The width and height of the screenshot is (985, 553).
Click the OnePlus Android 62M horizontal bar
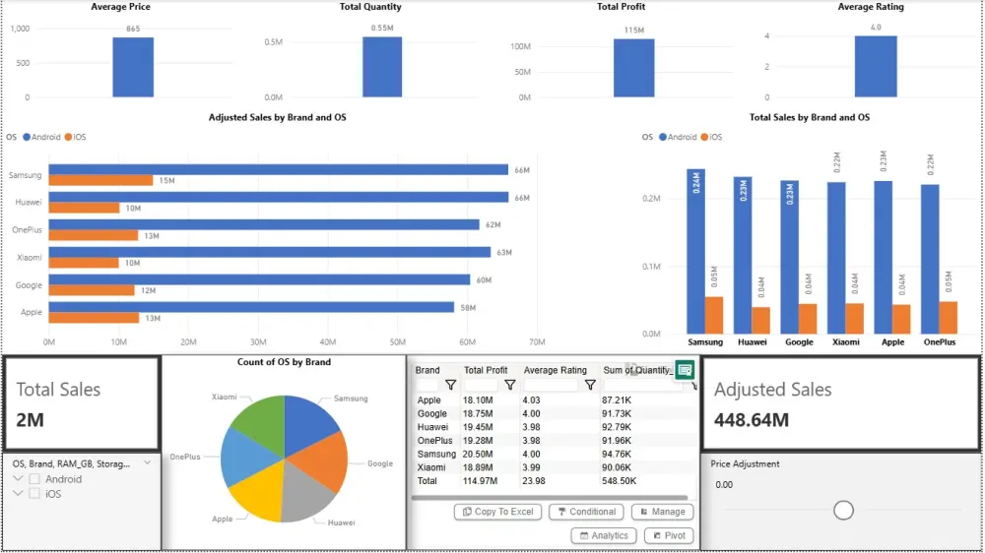coord(264,224)
